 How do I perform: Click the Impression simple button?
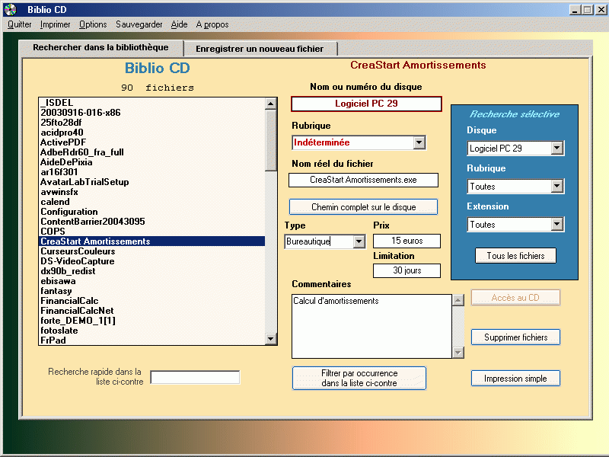(x=515, y=379)
